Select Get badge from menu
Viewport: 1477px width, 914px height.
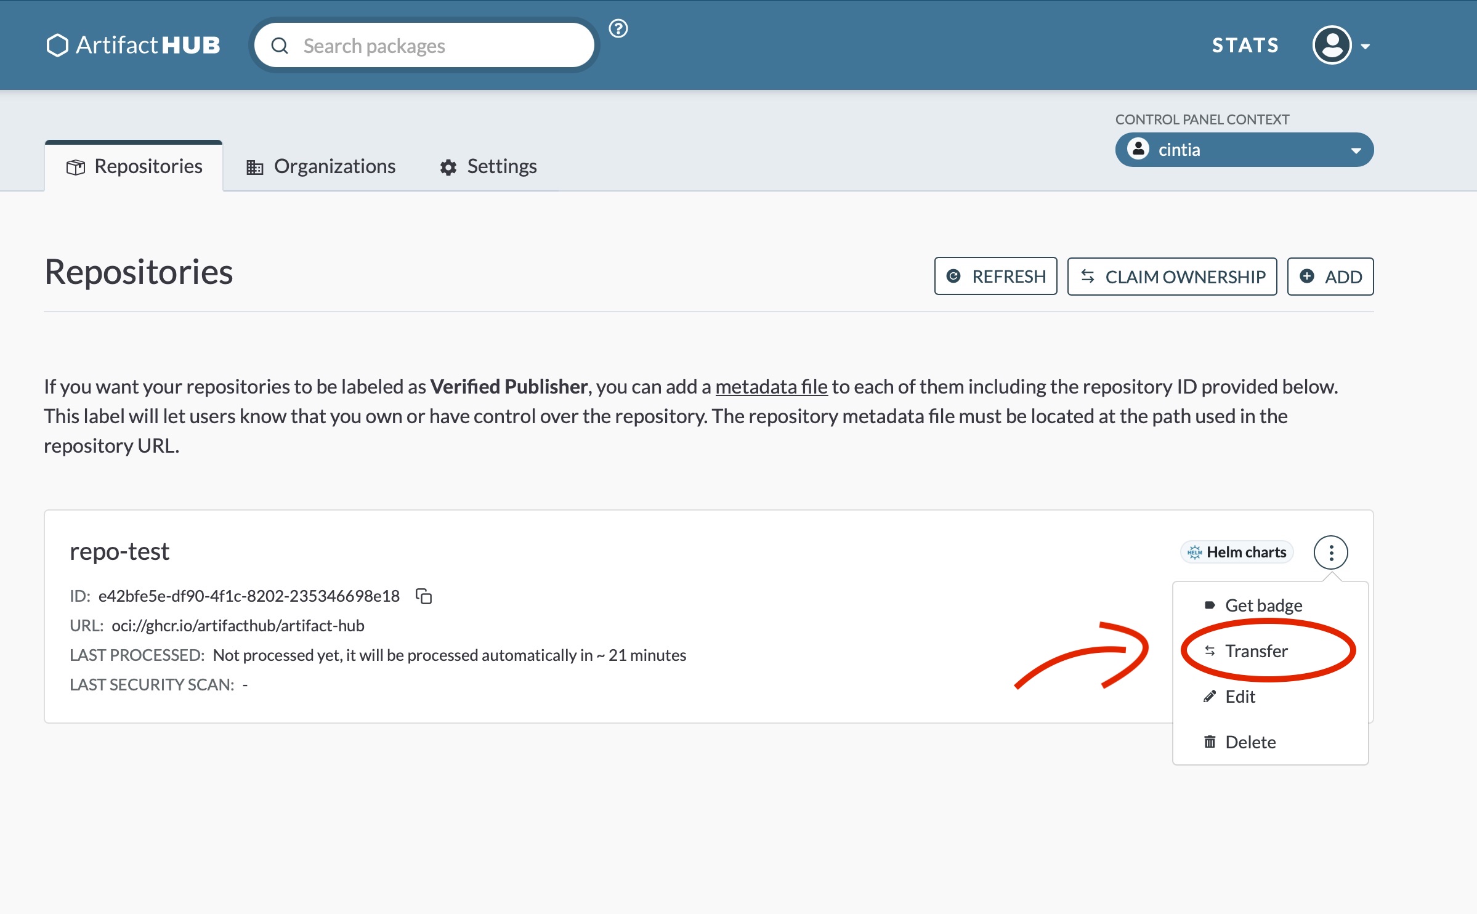tap(1263, 605)
